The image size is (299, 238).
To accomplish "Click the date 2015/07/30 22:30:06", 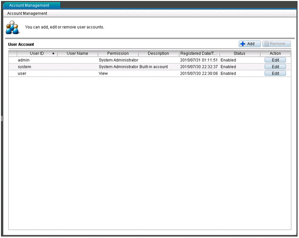I will click(x=199, y=73).
